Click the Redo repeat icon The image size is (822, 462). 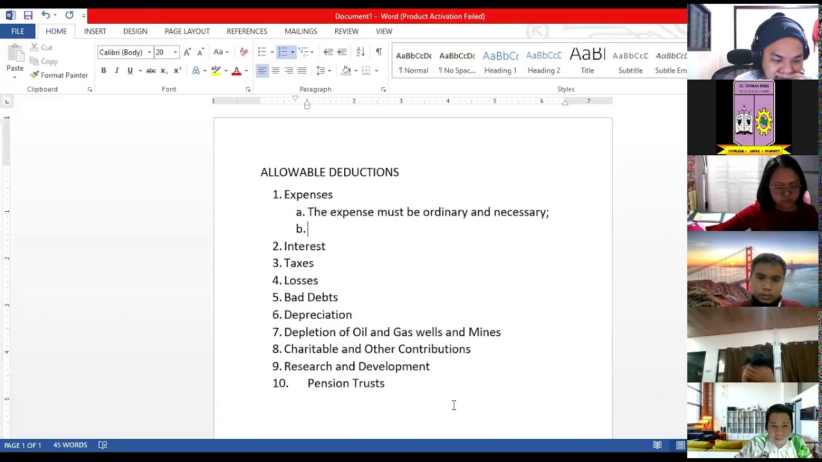[69, 15]
